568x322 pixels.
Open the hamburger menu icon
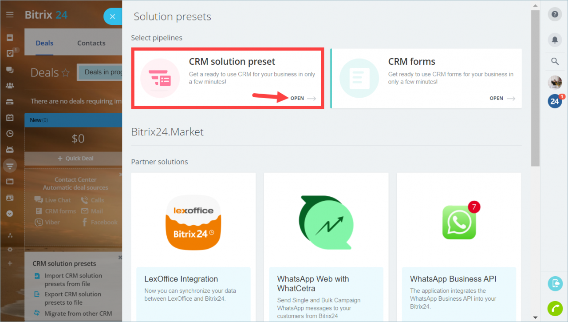pos(10,15)
